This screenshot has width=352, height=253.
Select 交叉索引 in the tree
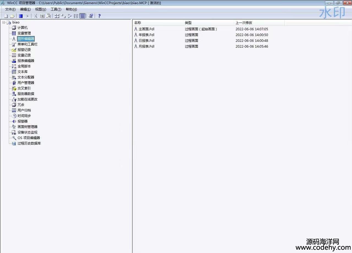click(x=24, y=88)
